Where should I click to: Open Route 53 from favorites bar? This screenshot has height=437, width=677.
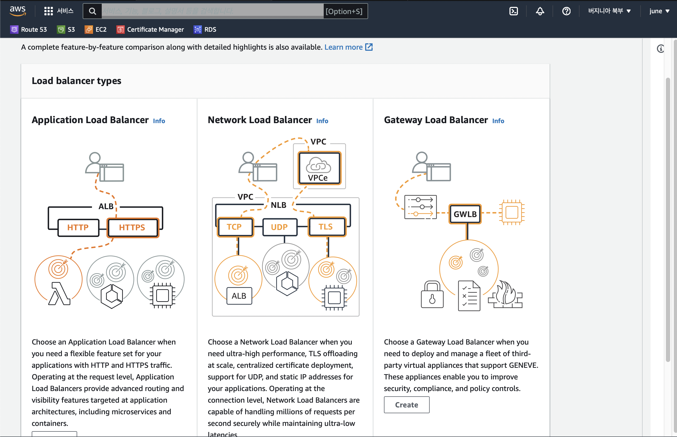click(x=29, y=30)
